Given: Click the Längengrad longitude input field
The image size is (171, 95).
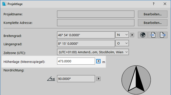Looking at the screenshot, I should point(86,43).
